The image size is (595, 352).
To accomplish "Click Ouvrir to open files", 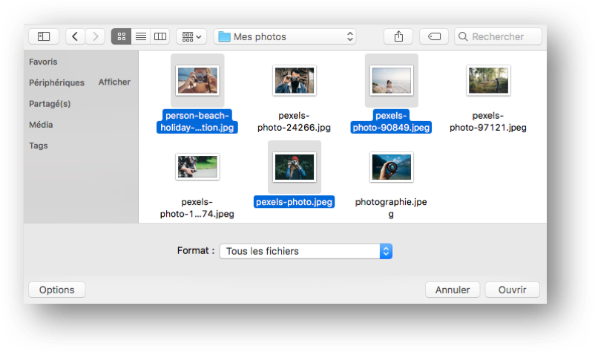I will point(512,290).
